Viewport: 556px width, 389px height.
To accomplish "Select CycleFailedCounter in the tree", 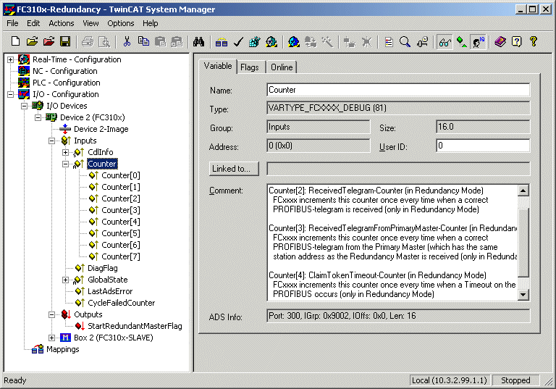I will click(122, 303).
